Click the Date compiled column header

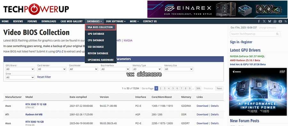coord(78,97)
